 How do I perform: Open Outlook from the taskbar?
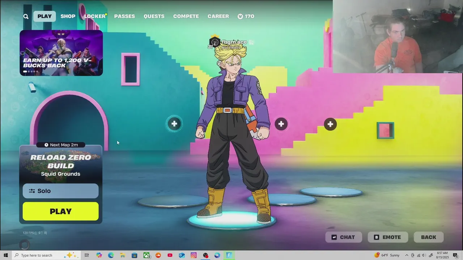tap(182, 255)
